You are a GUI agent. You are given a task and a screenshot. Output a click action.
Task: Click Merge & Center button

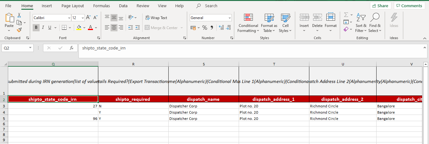pos(161,28)
